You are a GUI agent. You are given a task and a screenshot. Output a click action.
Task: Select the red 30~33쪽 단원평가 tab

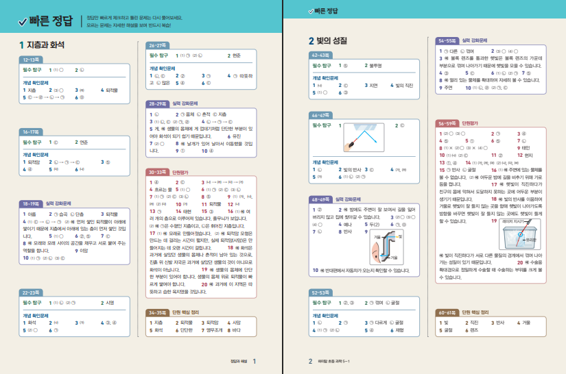pyautogui.click(x=145, y=173)
